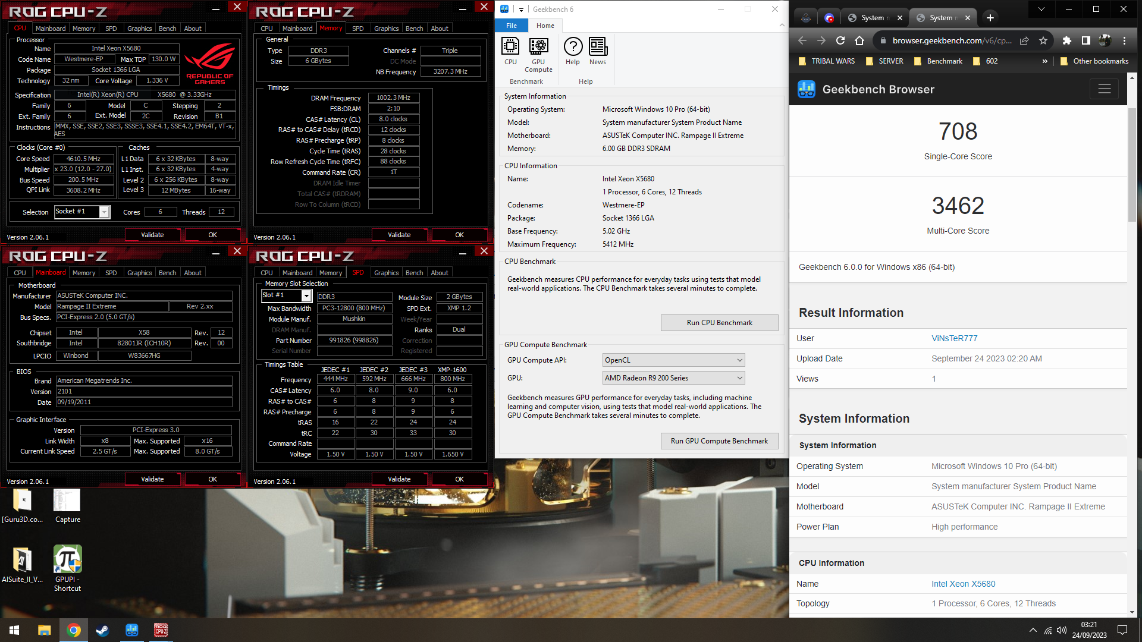Open the notification center icon
Screen dimensions: 1142x642
point(1122,630)
